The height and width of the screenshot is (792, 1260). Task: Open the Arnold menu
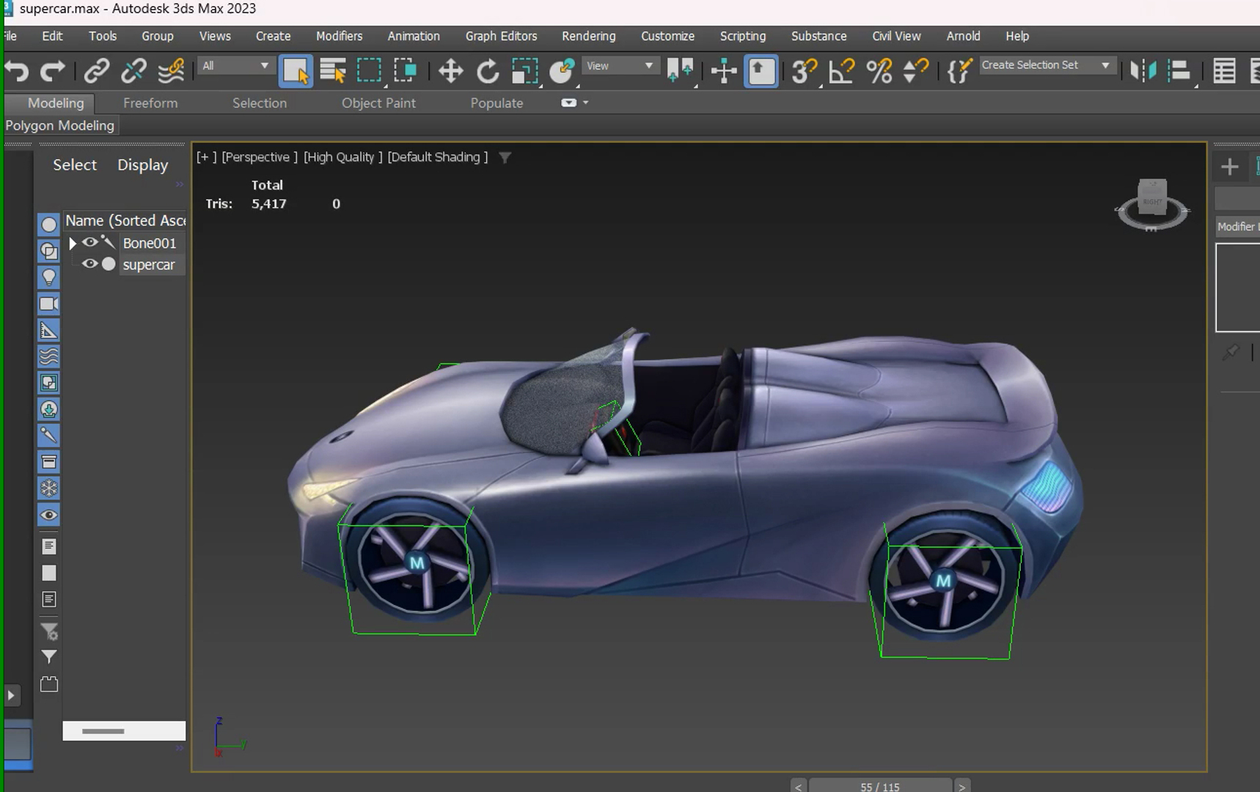click(x=963, y=36)
